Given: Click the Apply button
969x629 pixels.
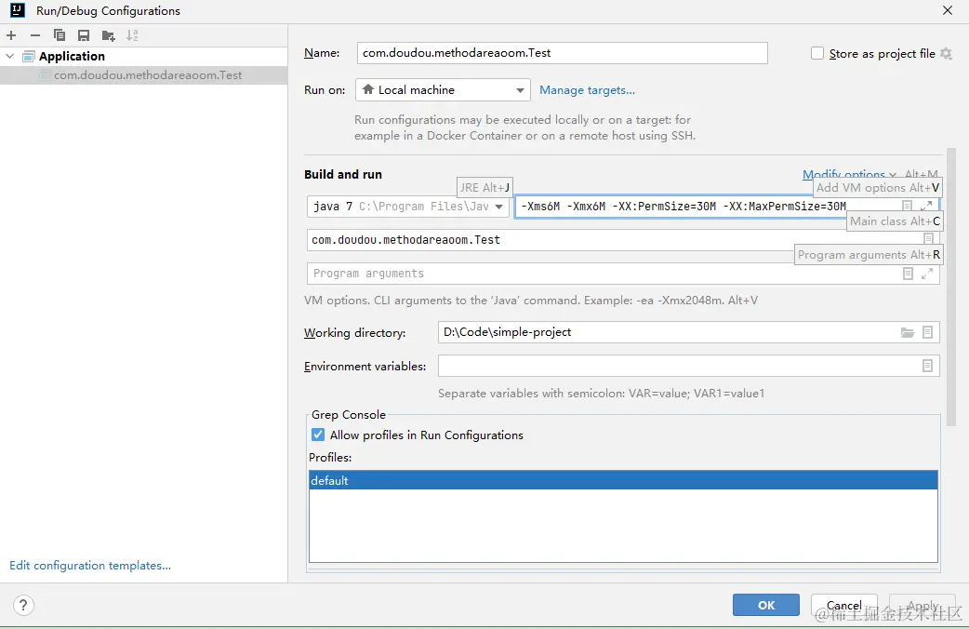Looking at the screenshot, I should pos(922,605).
